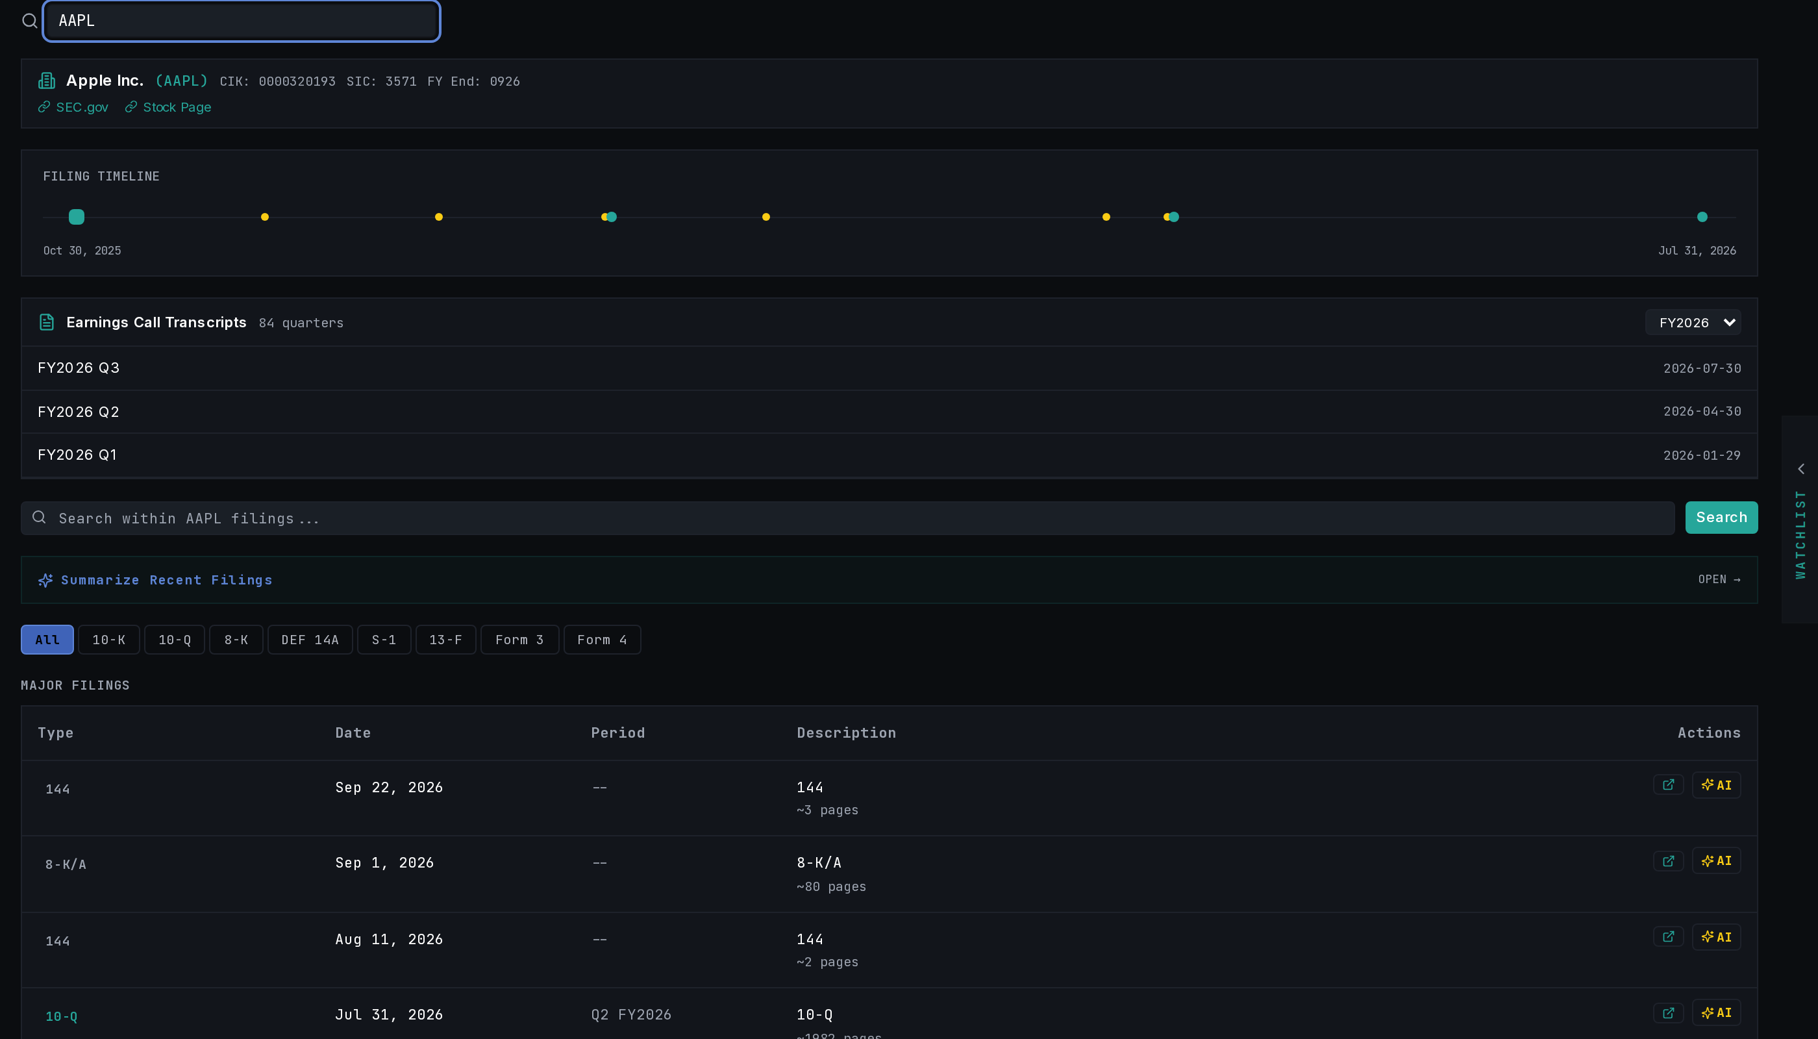1818x1039 pixels.
Task: Open AI summary for the 8-K/A filing
Action: tap(1717, 861)
